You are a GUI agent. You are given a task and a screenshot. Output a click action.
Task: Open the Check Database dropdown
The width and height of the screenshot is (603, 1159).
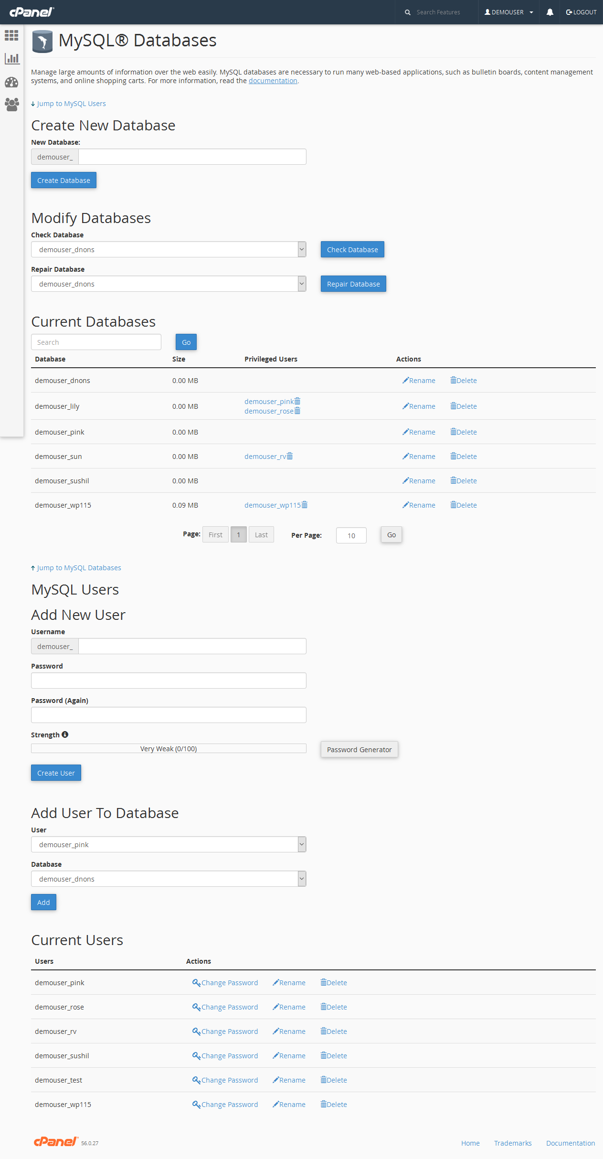169,249
